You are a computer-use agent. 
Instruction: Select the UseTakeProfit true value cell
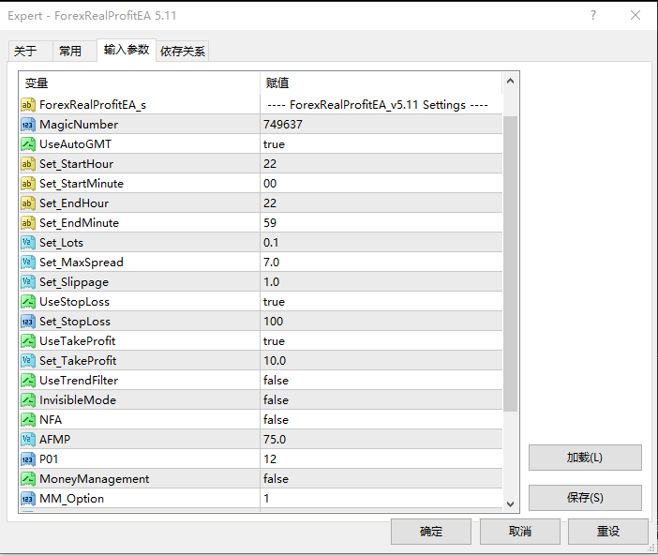pyautogui.click(x=381, y=341)
